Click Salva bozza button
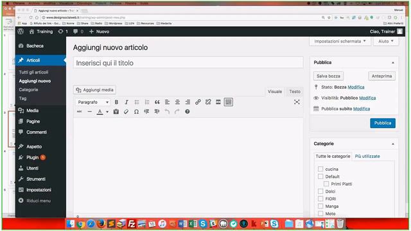The image size is (411, 231). 328,76
